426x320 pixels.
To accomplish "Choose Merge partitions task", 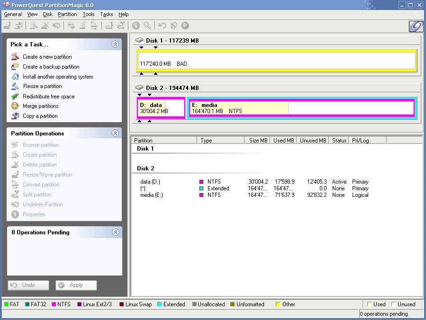I will tap(40, 106).
